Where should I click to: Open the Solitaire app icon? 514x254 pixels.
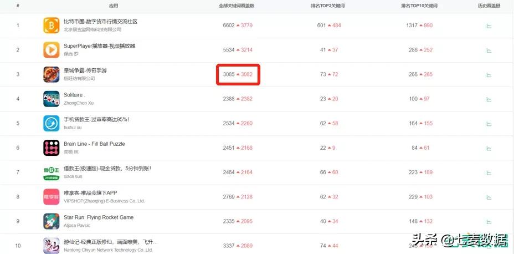click(52, 99)
